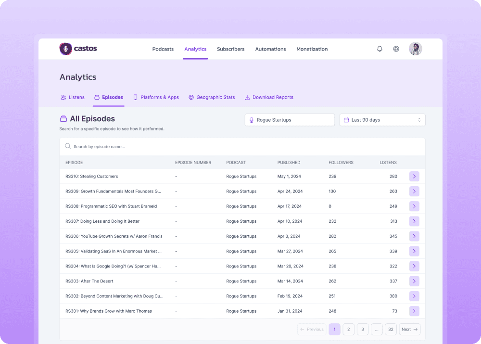Open details arrow for RS306: YouTube Growth Secrets
Screen dimensions: 481x344
[x=414, y=236]
